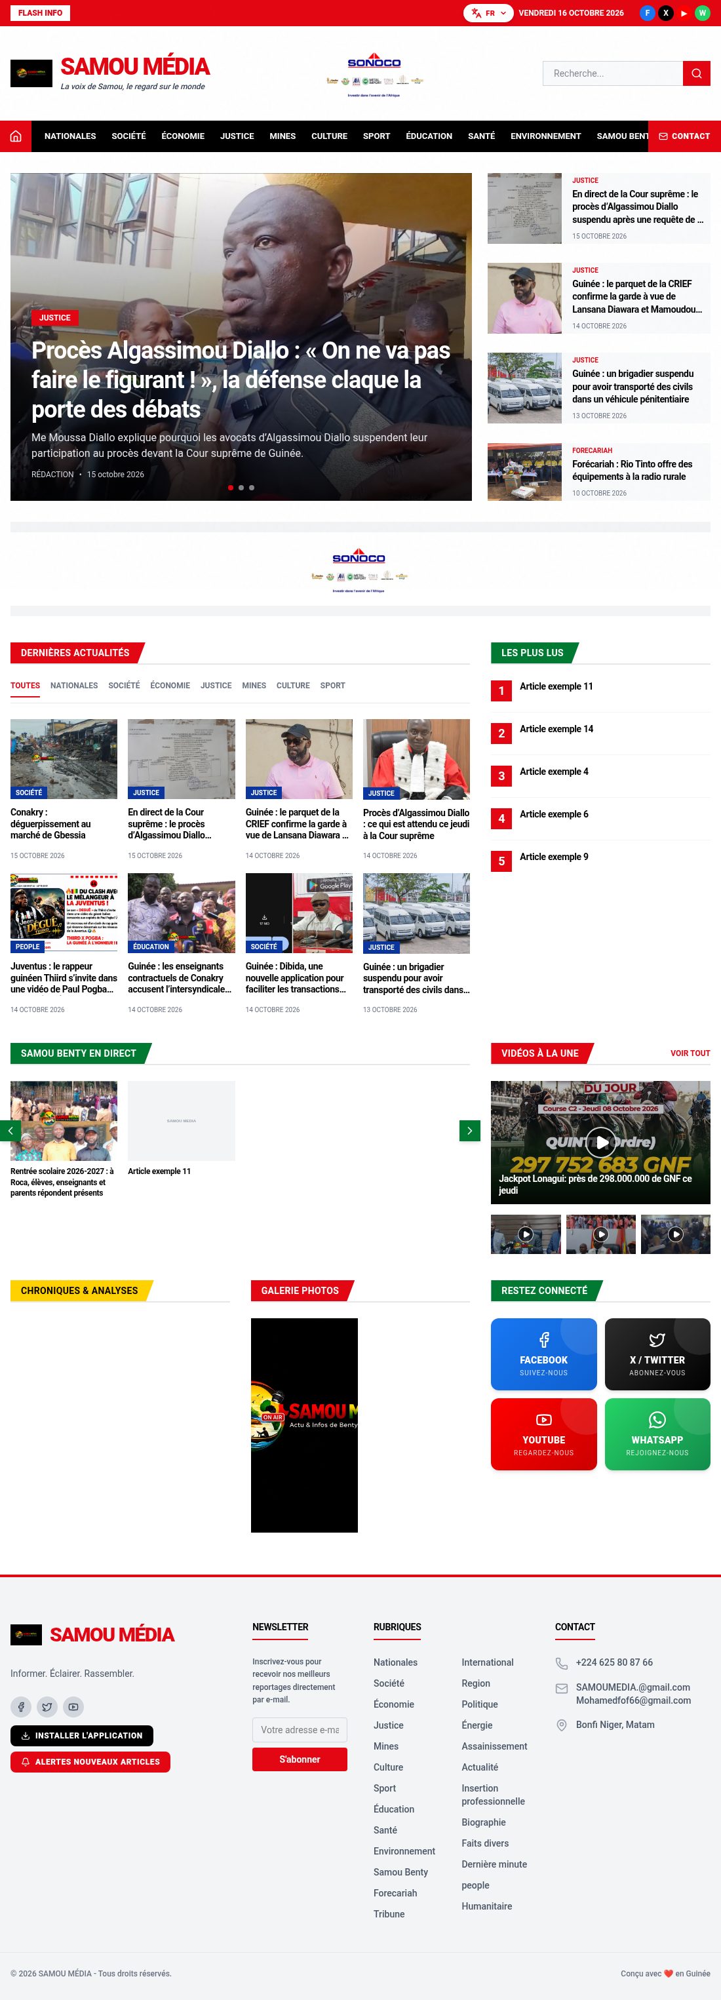This screenshot has height=2000, width=721.
Task: Open the WhatsApp icon in top bar
Action: tap(703, 13)
